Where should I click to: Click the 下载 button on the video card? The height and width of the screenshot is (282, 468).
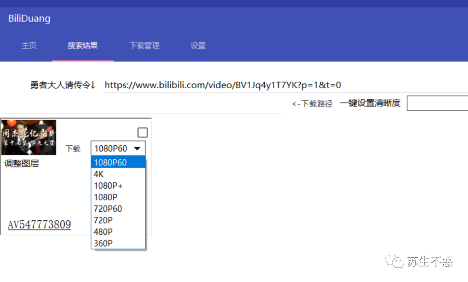(x=73, y=148)
